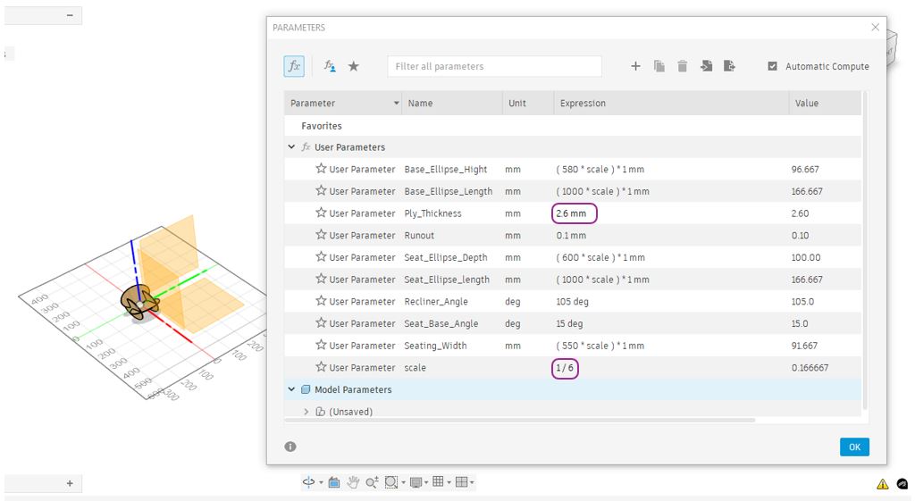Open Zoom Window dropdown arrow
Image resolution: width=915 pixels, height=501 pixels.
tap(403, 483)
